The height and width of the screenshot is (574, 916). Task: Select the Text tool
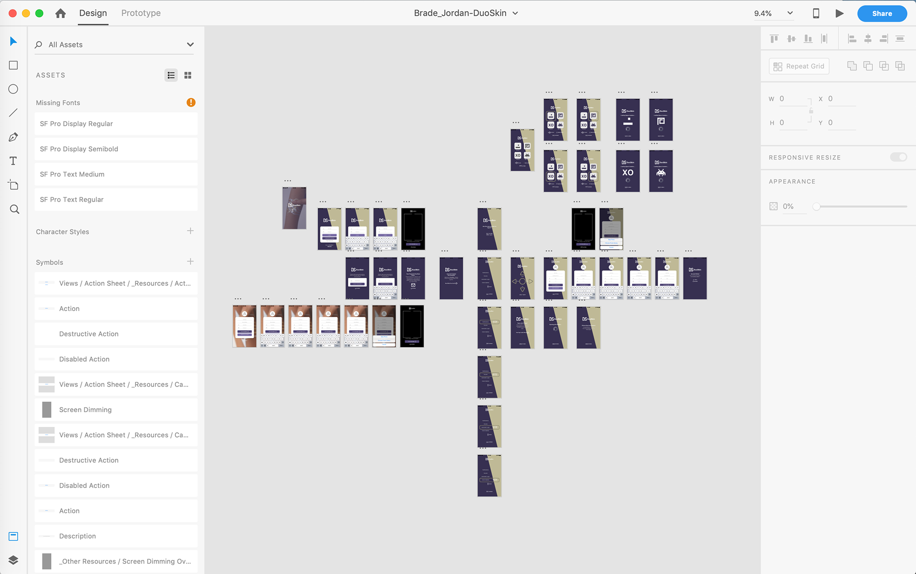coord(13,161)
